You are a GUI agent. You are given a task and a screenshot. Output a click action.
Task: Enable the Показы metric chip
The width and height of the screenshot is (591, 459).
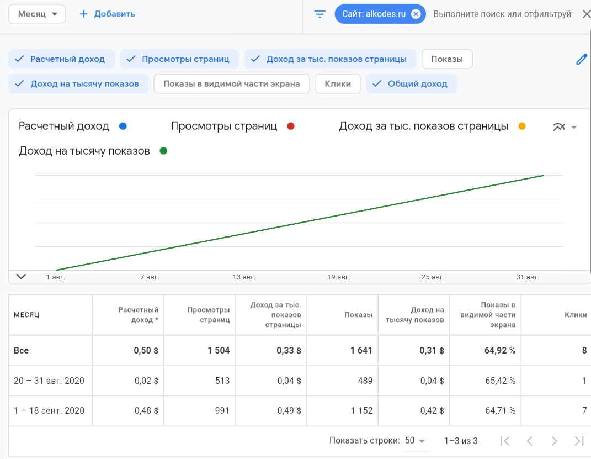click(446, 59)
